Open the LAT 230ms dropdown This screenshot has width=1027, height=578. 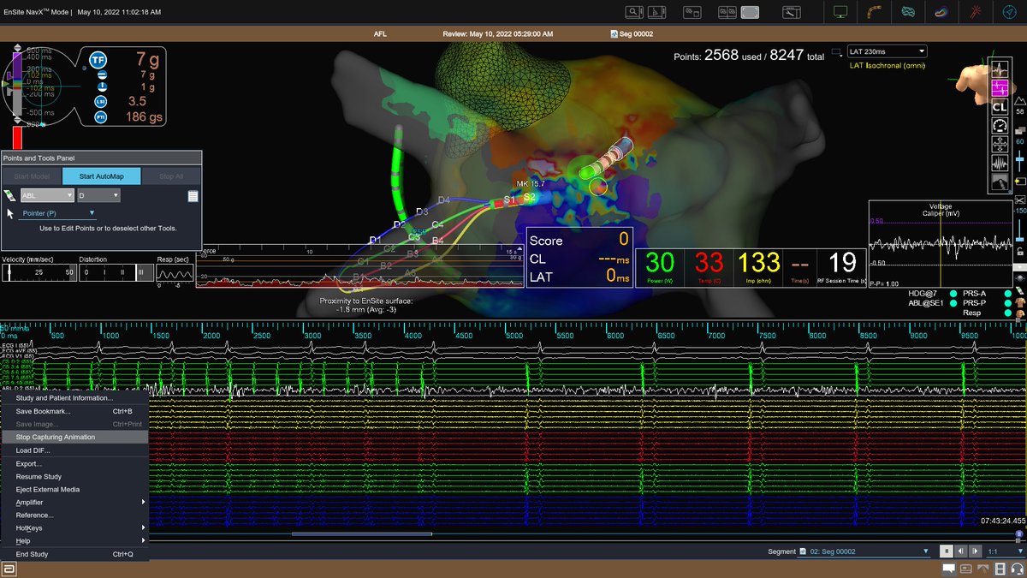pyautogui.click(x=887, y=51)
